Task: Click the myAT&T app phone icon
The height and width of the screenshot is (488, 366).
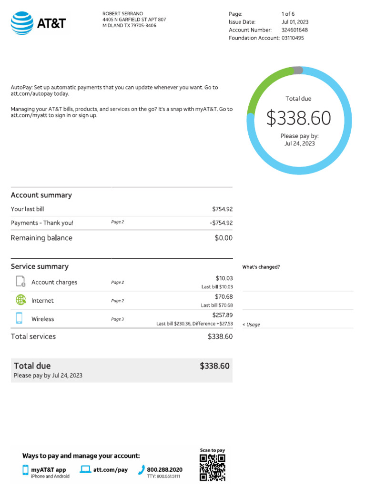Action: click(x=26, y=469)
